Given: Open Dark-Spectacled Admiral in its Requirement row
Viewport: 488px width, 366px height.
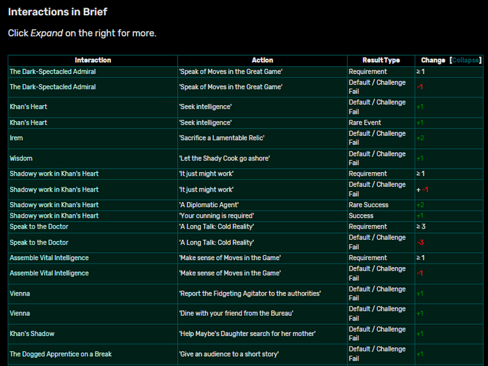Looking at the screenshot, I should click(52, 72).
